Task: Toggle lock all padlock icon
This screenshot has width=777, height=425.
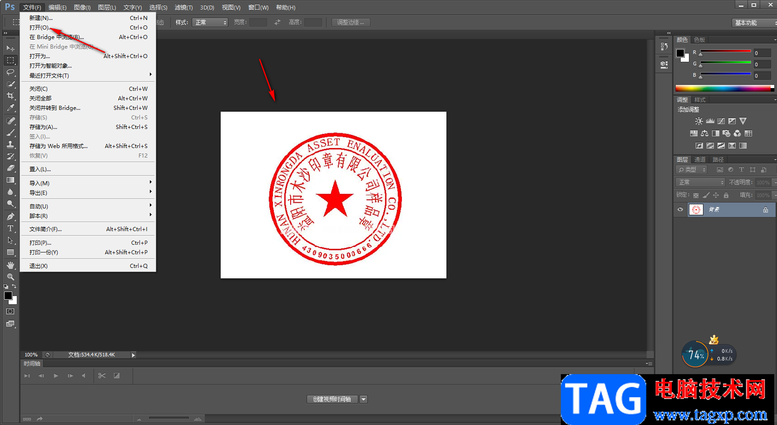Action: point(726,195)
